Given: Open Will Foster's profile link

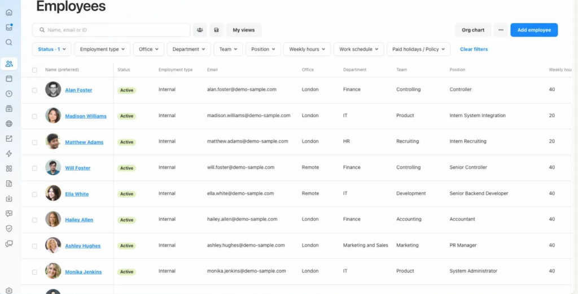Looking at the screenshot, I should (78, 168).
